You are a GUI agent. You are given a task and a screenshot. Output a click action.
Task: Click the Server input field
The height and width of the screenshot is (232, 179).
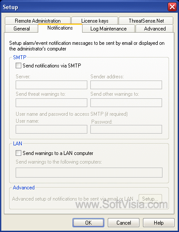(x=51, y=85)
